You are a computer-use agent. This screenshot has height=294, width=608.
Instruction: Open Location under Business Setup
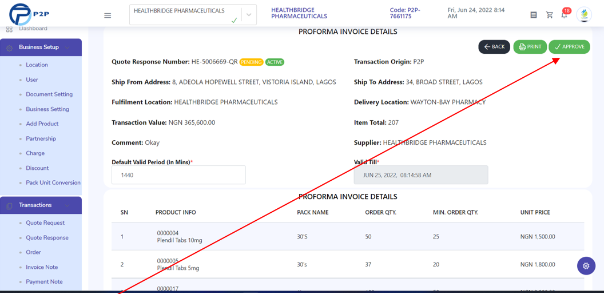tap(37, 65)
